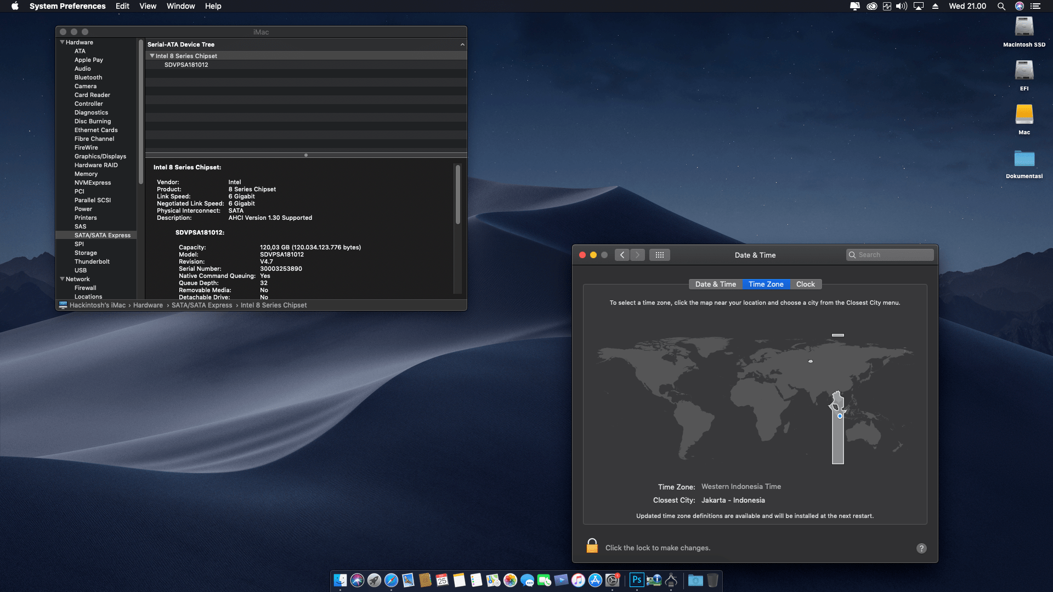The width and height of the screenshot is (1053, 592).
Task: Switch to the Clock tab
Action: pyautogui.click(x=805, y=284)
